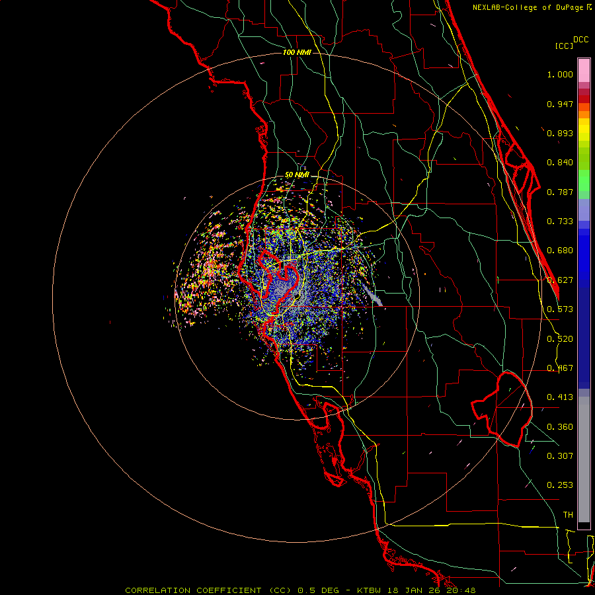Click the 1.000 legend value
Image resolution: width=595 pixels, height=595 pixels.
[x=560, y=75]
